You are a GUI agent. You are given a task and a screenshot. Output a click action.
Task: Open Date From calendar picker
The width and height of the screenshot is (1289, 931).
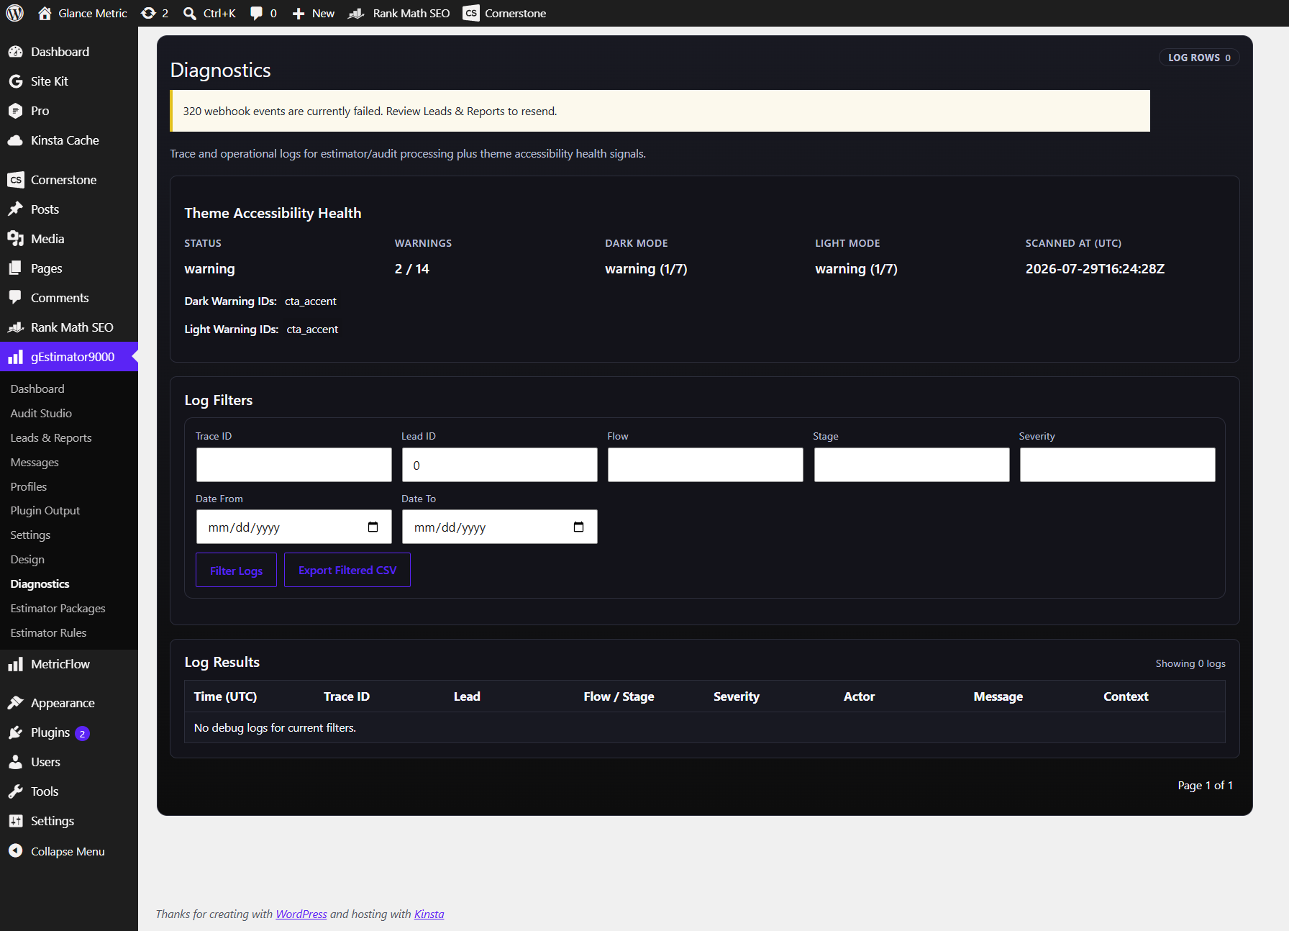[x=373, y=527]
